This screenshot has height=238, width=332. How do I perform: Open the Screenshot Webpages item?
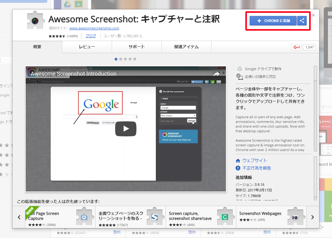(271, 217)
